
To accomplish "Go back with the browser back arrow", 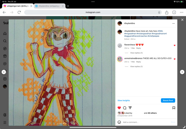I will pos(4,12).
